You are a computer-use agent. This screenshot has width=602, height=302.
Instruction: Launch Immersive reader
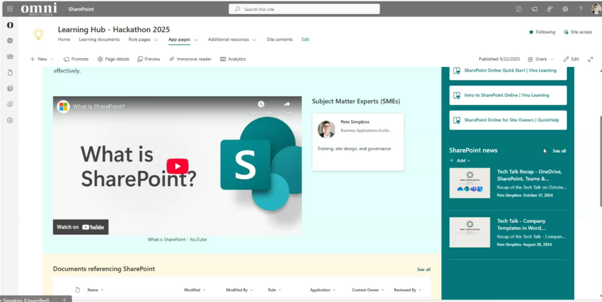tap(190, 59)
